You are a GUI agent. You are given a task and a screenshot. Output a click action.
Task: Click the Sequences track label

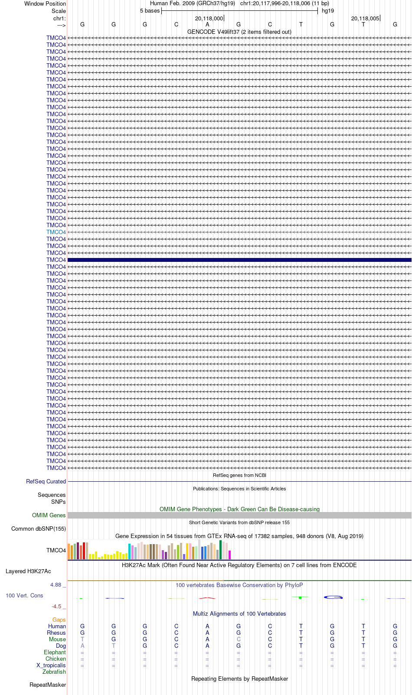point(52,495)
